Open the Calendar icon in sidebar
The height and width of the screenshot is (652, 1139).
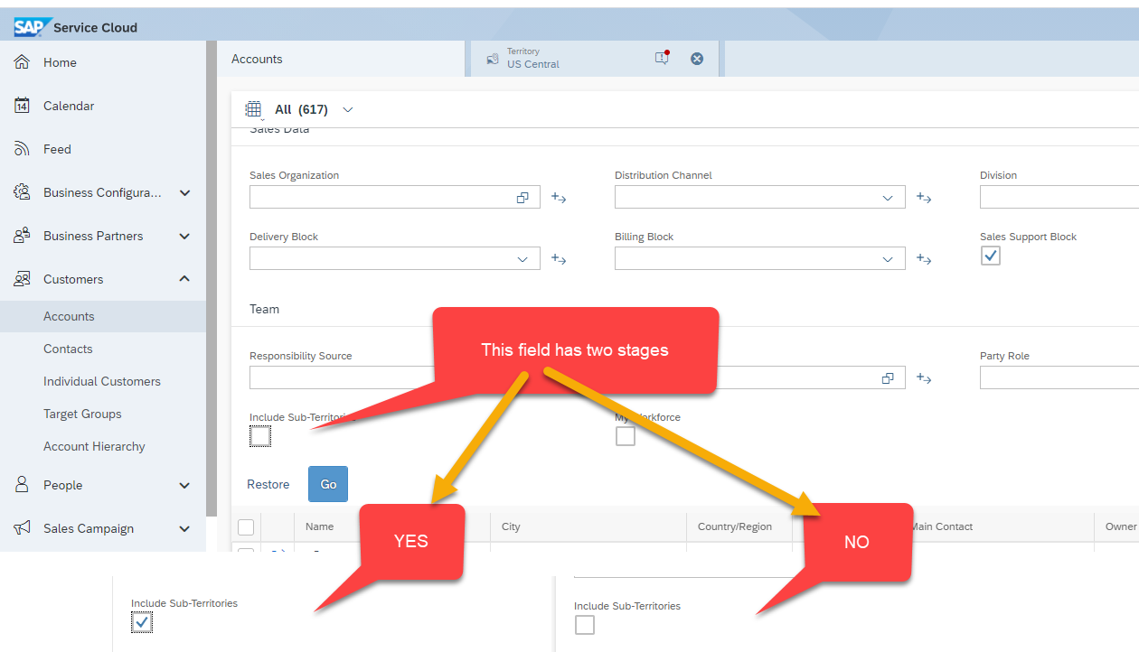(x=23, y=106)
